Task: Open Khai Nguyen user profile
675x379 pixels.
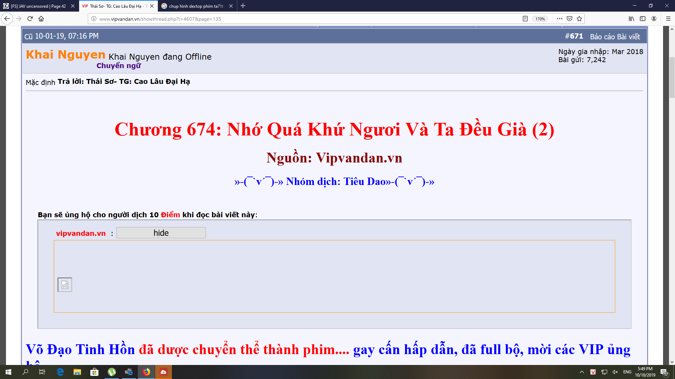Action: coord(66,55)
